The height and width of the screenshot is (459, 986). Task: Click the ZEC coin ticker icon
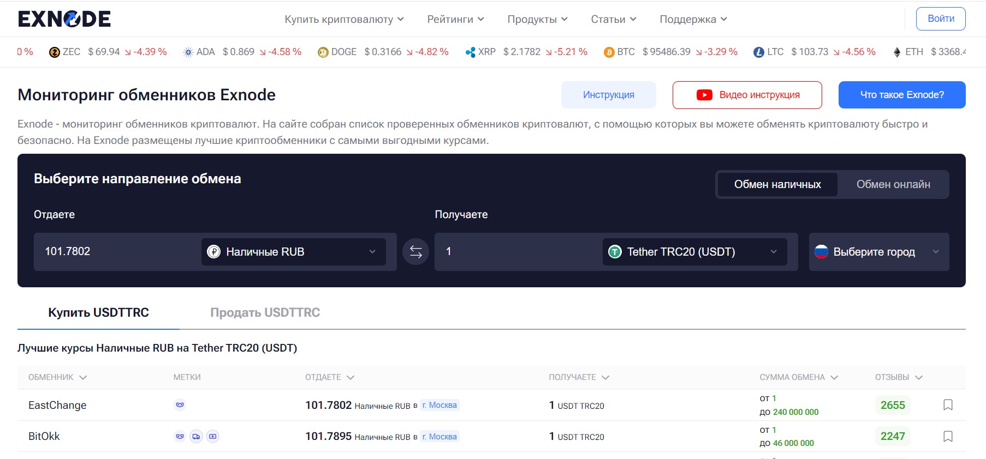tap(54, 52)
